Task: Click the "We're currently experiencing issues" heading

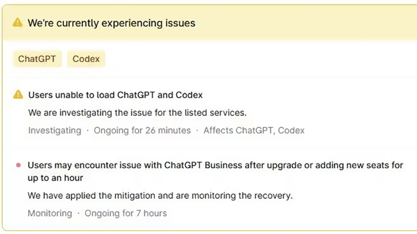Action: tap(111, 23)
